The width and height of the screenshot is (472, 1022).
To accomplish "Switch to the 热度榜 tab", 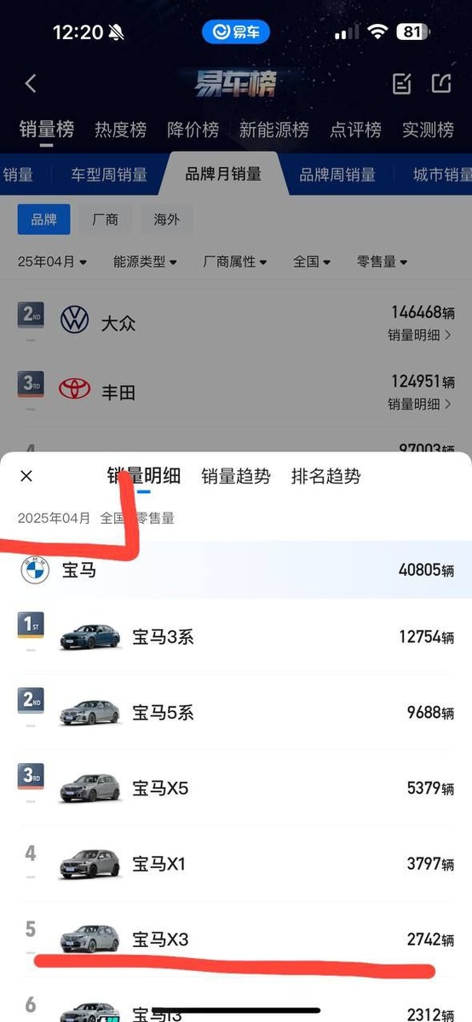I will click(x=120, y=129).
